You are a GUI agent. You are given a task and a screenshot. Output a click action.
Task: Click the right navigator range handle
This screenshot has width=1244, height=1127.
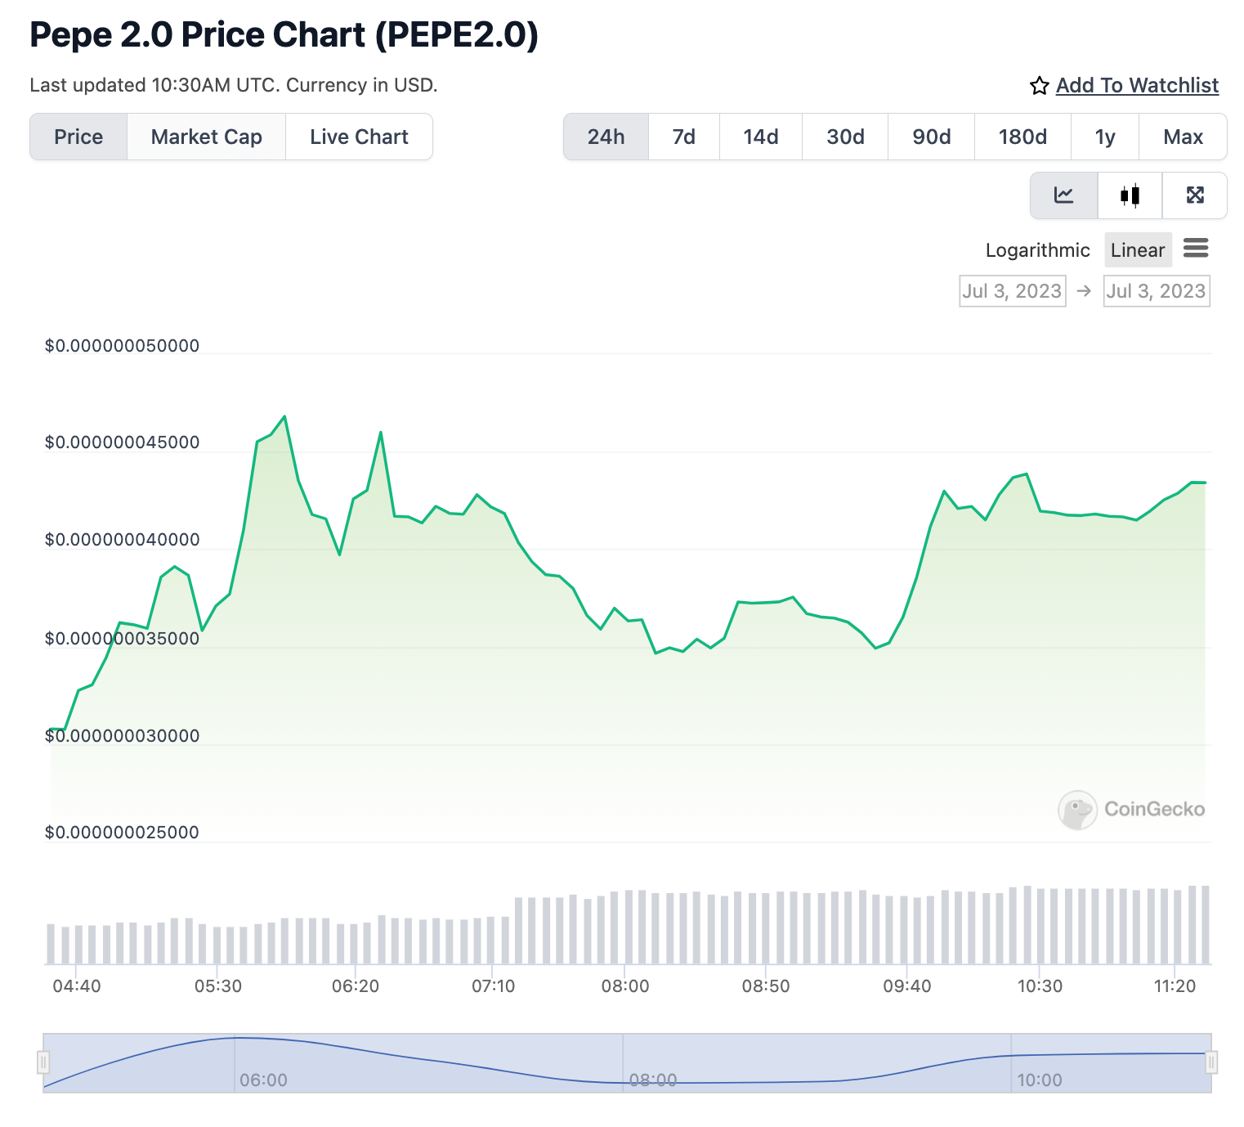click(x=1211, y=1062)
